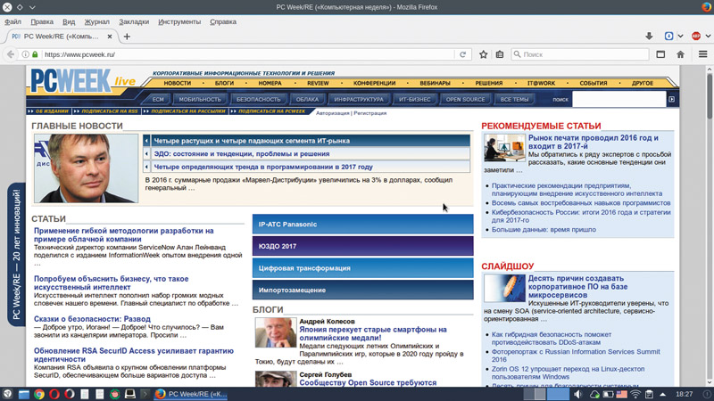Click the main news portrait photo thumbnail
The image size is (714, 401).
coord(86,168)
